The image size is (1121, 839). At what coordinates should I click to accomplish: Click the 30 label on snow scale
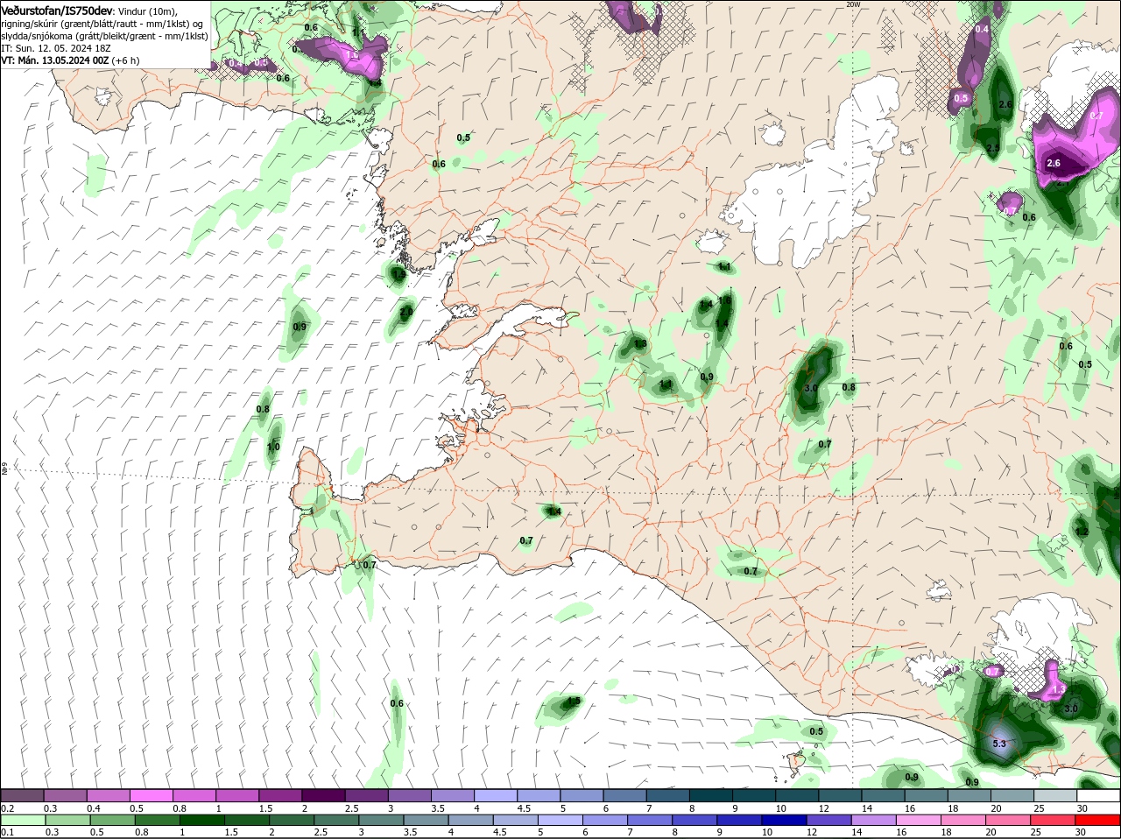tap(1082, 808)
